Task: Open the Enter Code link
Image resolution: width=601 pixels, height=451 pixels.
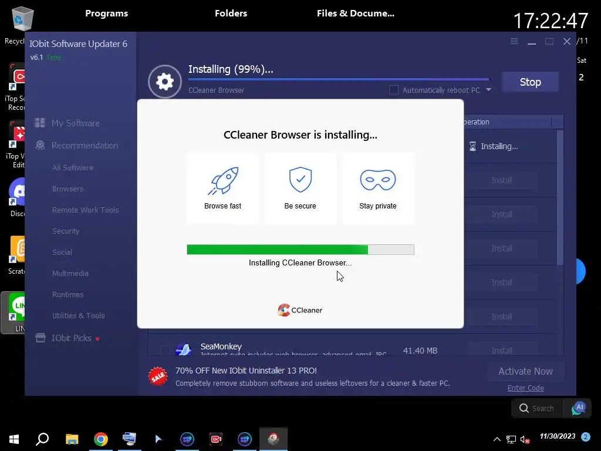Action: click(x=525, y=388)
